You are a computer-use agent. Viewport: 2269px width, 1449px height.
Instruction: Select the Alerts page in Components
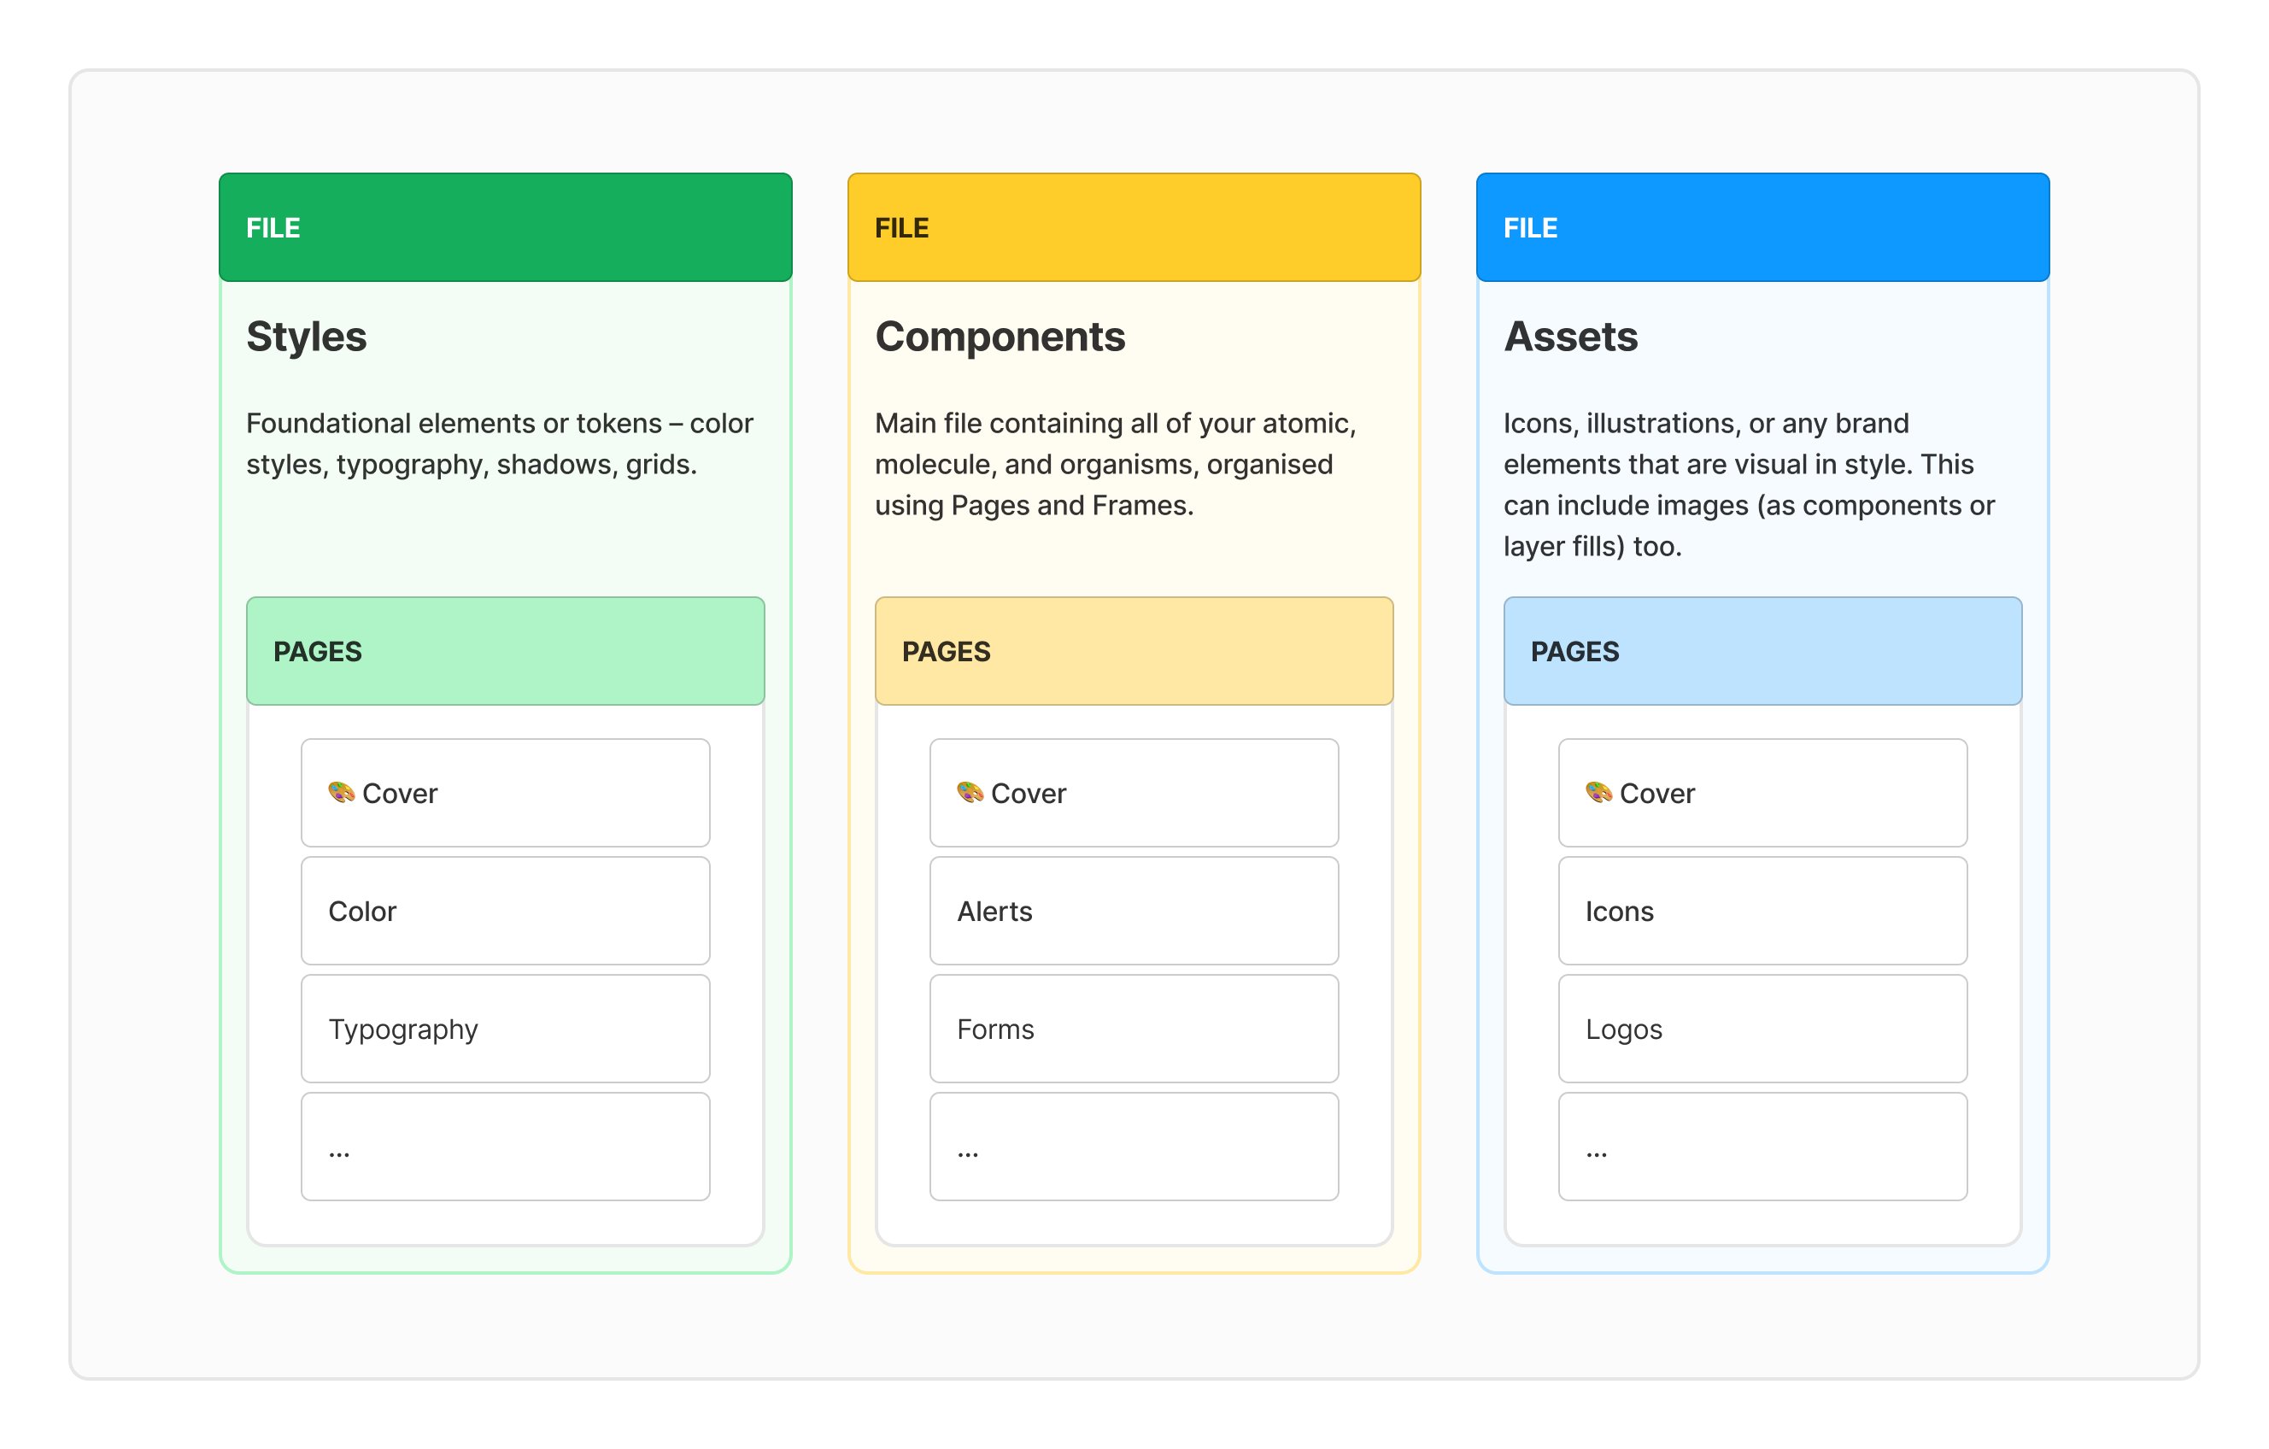click(1134, 911)
